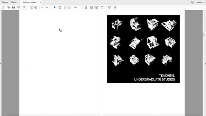Click the Teaching Undergraduate Studios image

point(143,49)
